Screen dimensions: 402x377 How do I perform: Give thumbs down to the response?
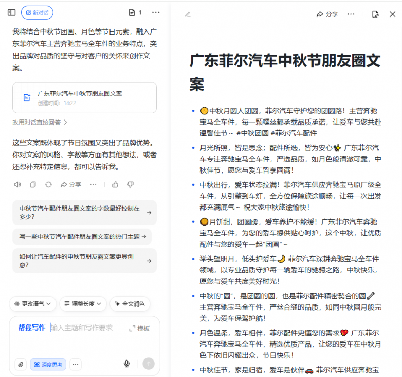pos(131,185)
